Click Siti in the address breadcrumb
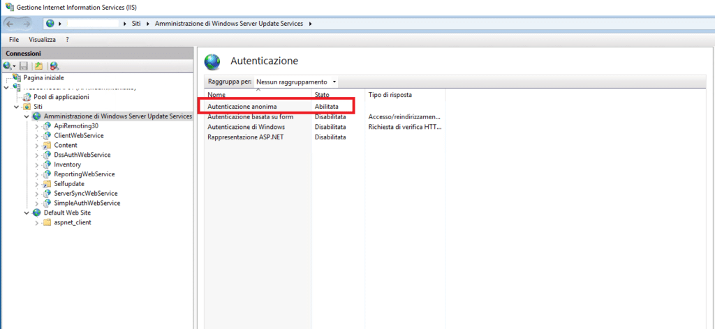This screenshot has height=329, width=715. pos(136,24)
